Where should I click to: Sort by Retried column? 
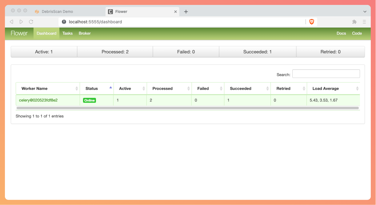pos(289,88)
